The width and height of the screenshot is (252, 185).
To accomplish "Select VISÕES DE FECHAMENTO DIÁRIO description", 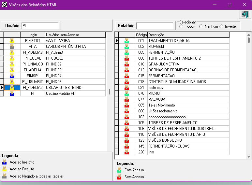I will tap(188, 135).
